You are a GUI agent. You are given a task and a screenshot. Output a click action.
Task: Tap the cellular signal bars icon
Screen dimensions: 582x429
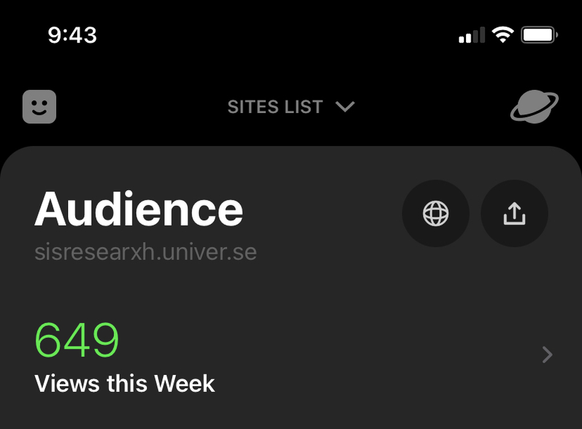(x=472, y=35)
